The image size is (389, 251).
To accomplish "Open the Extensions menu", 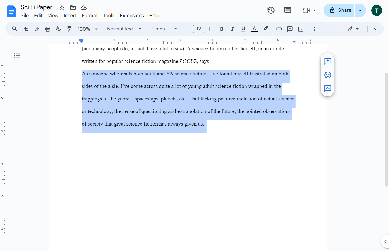I will pyautogui.click(x=132, y=16).
